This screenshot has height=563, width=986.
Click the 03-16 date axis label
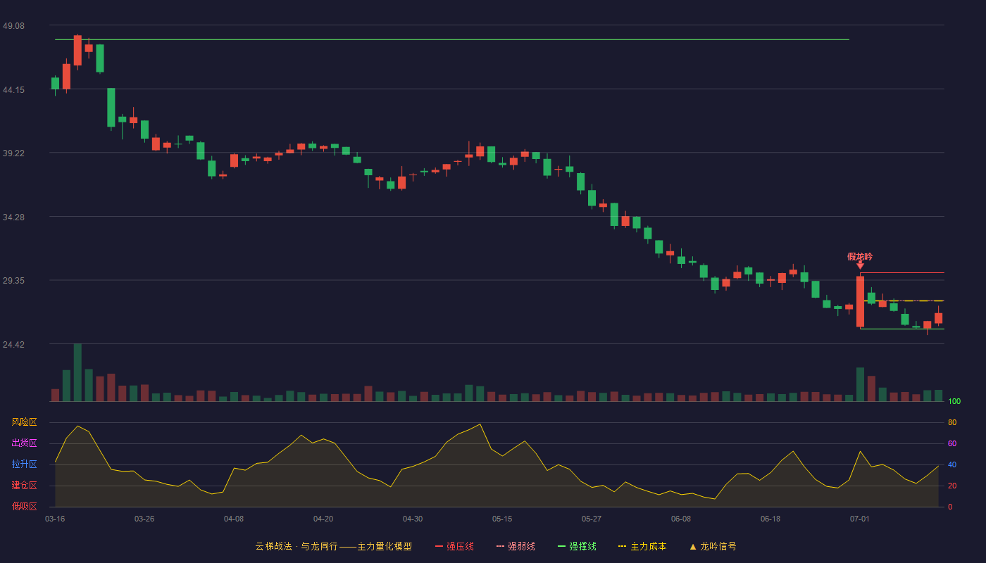tap(55, 519)
